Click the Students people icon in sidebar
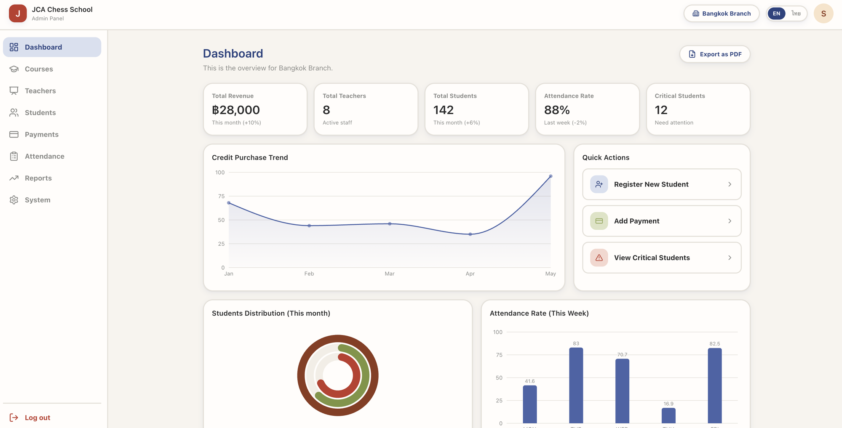This screenshot has height=428, width=842. tap(14, 113)
